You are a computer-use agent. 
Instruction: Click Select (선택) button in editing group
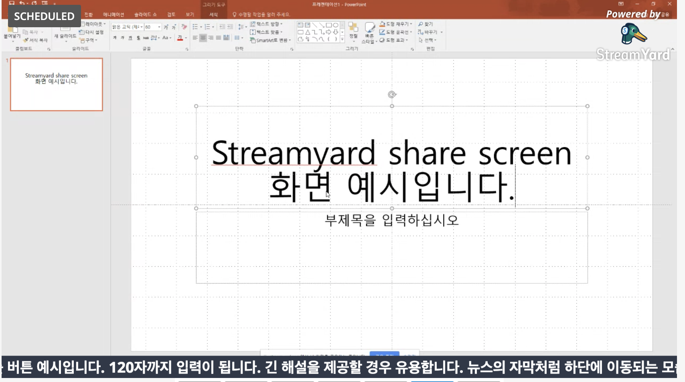427,40
